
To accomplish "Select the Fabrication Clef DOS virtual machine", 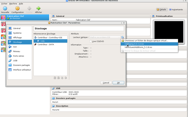I will tap(25, 17).
